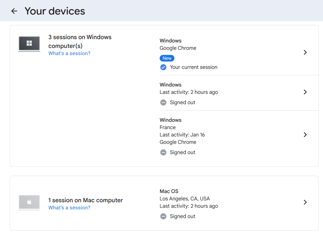
Task: Click signed out icon for Windows session from 2 hours ago
Action: (163, 102)
